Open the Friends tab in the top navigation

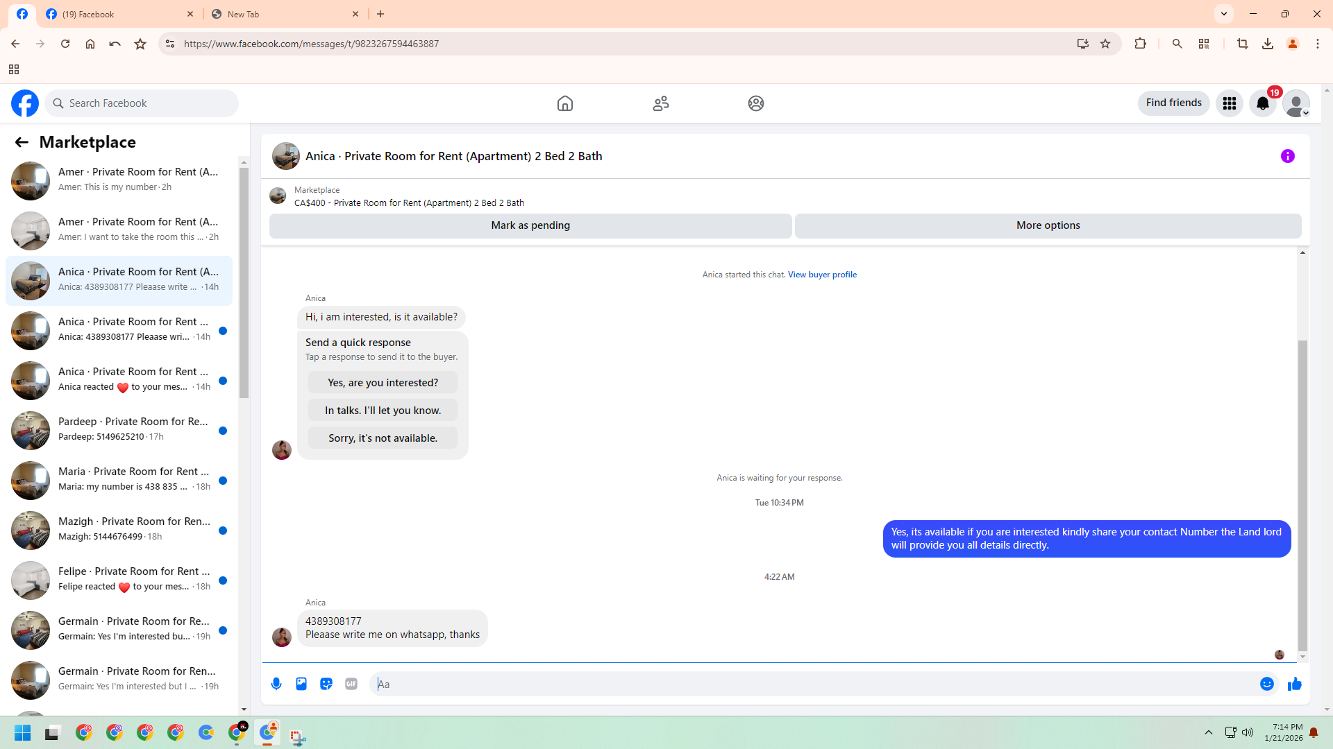661,103
